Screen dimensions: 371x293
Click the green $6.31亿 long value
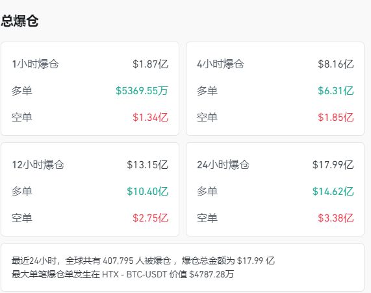(335, 91)
